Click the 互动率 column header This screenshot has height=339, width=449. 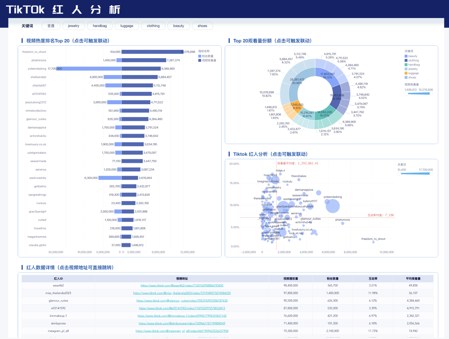[373, 278]
